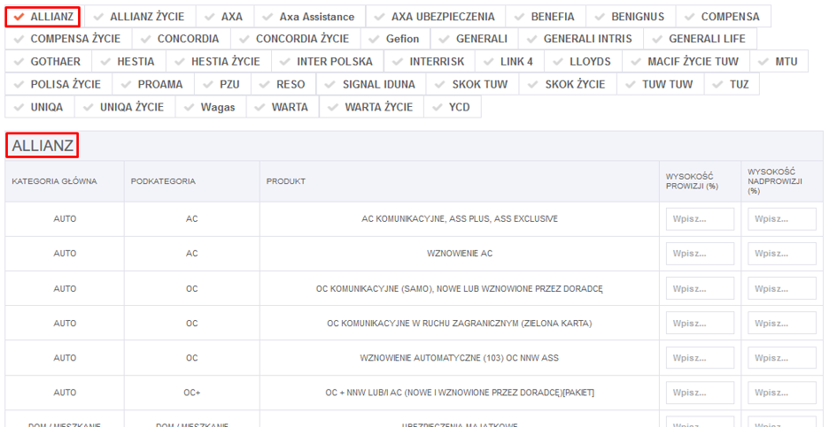Click the checkmark icon next to WARTA
This screenshot has width=837, height=427.
(260, 107)
